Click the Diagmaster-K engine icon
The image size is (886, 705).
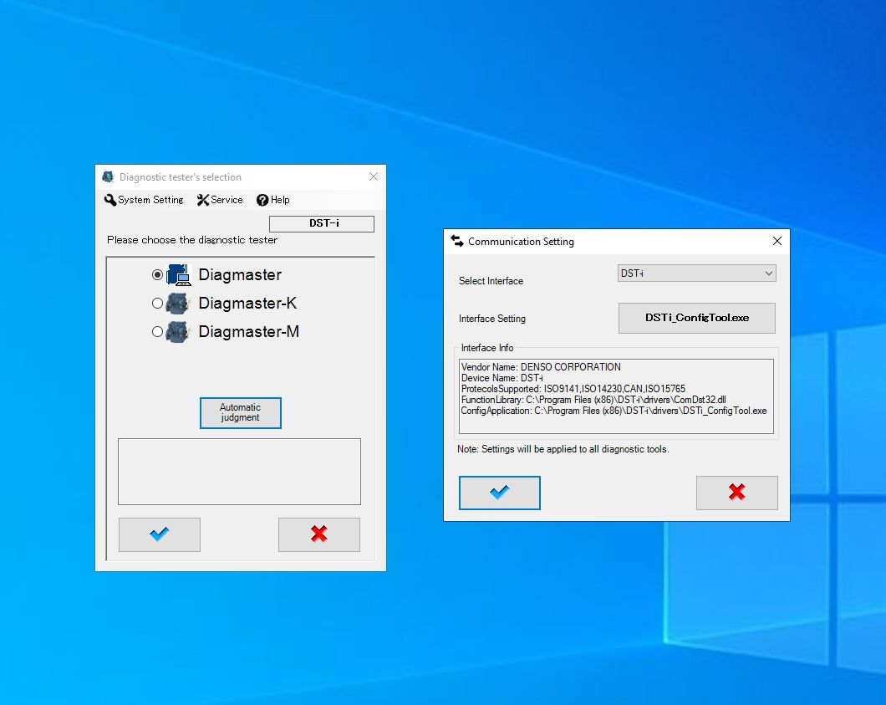click(177, 303)
